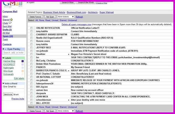Check the CHARRIOT AWARD DEPARTM checkbox
Viewport: 175px width, 114px height.
[31, 34]
